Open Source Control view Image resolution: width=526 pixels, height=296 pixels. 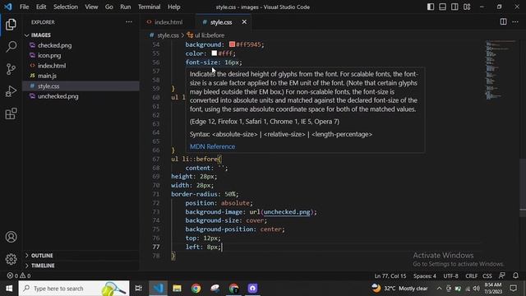(11, 69)
